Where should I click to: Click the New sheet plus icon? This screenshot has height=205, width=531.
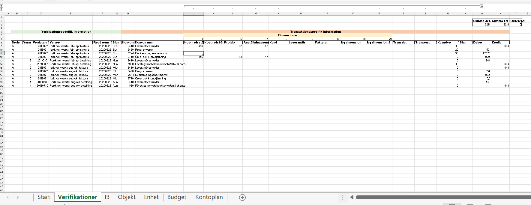pos(242,197)
